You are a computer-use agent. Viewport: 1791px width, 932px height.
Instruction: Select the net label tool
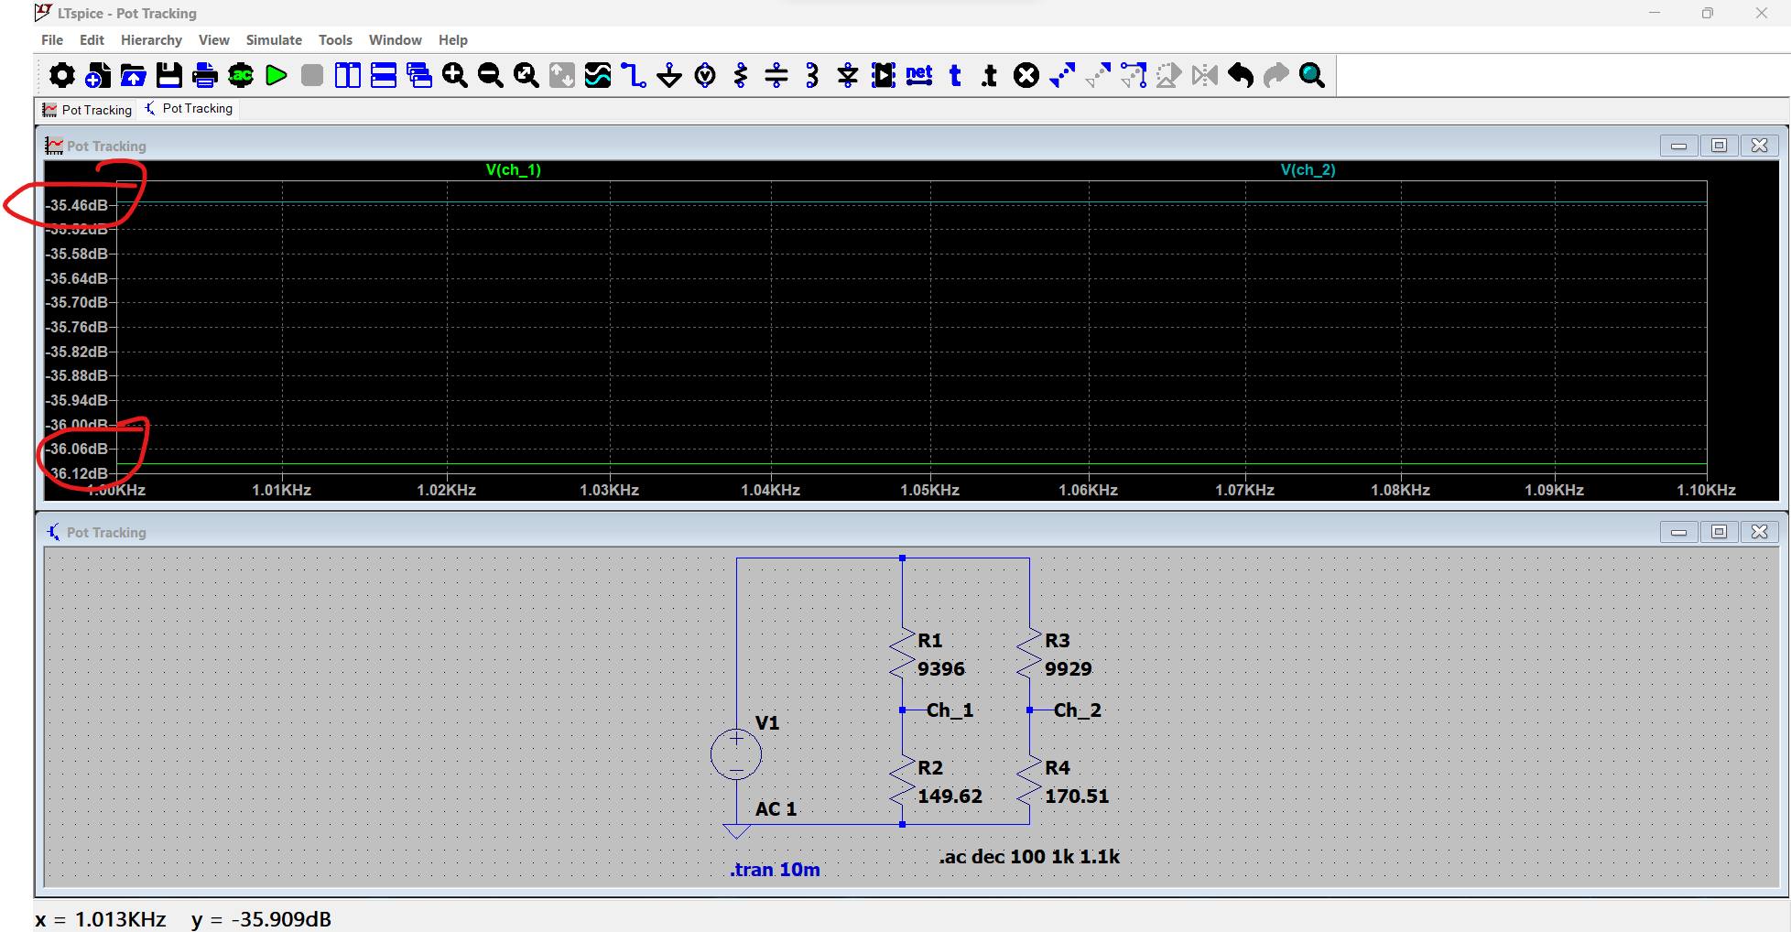click(919, 75)
